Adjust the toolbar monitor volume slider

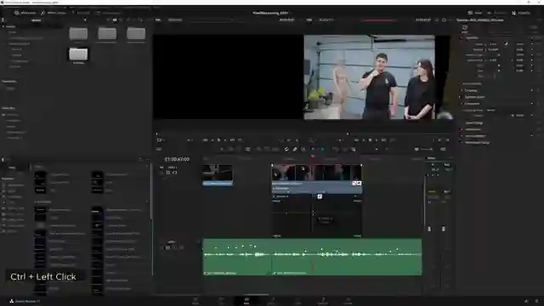point(427,150)
